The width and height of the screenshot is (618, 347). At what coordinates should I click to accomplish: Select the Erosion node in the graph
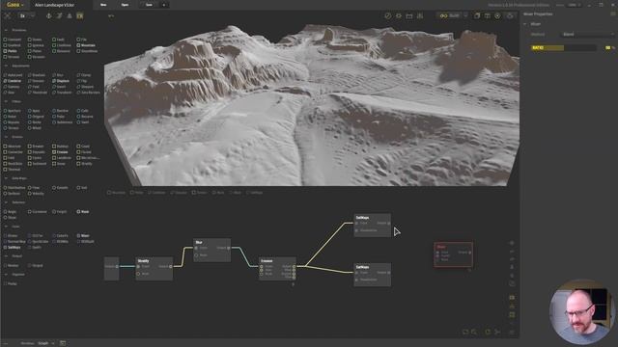(x=277, y=269)
